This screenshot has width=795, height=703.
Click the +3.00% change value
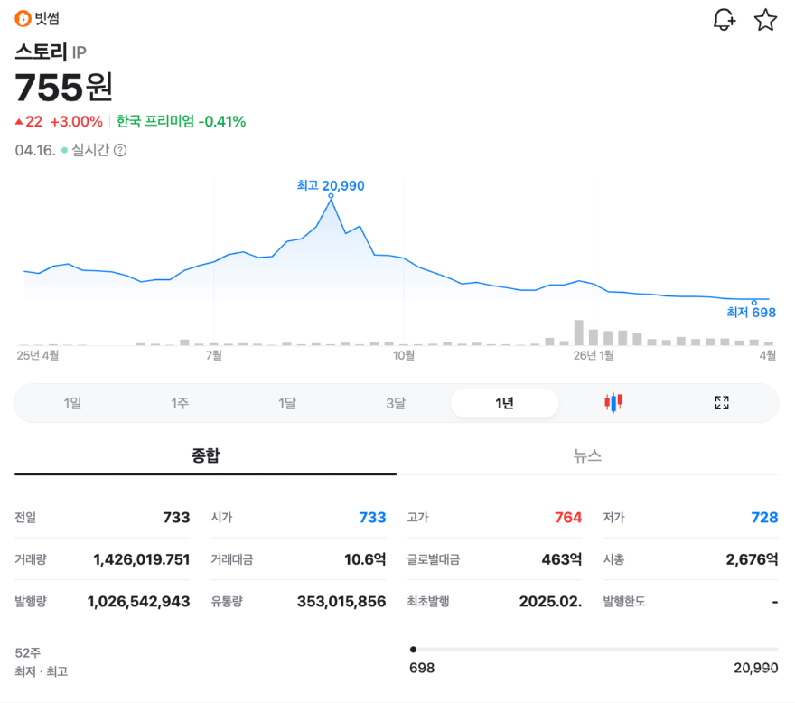pyautogui.click(x=77, y=122)
